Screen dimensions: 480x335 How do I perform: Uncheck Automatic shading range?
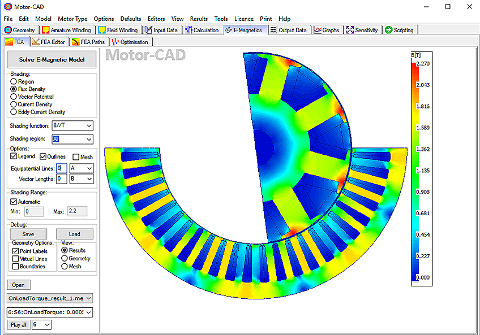point(14,202)
